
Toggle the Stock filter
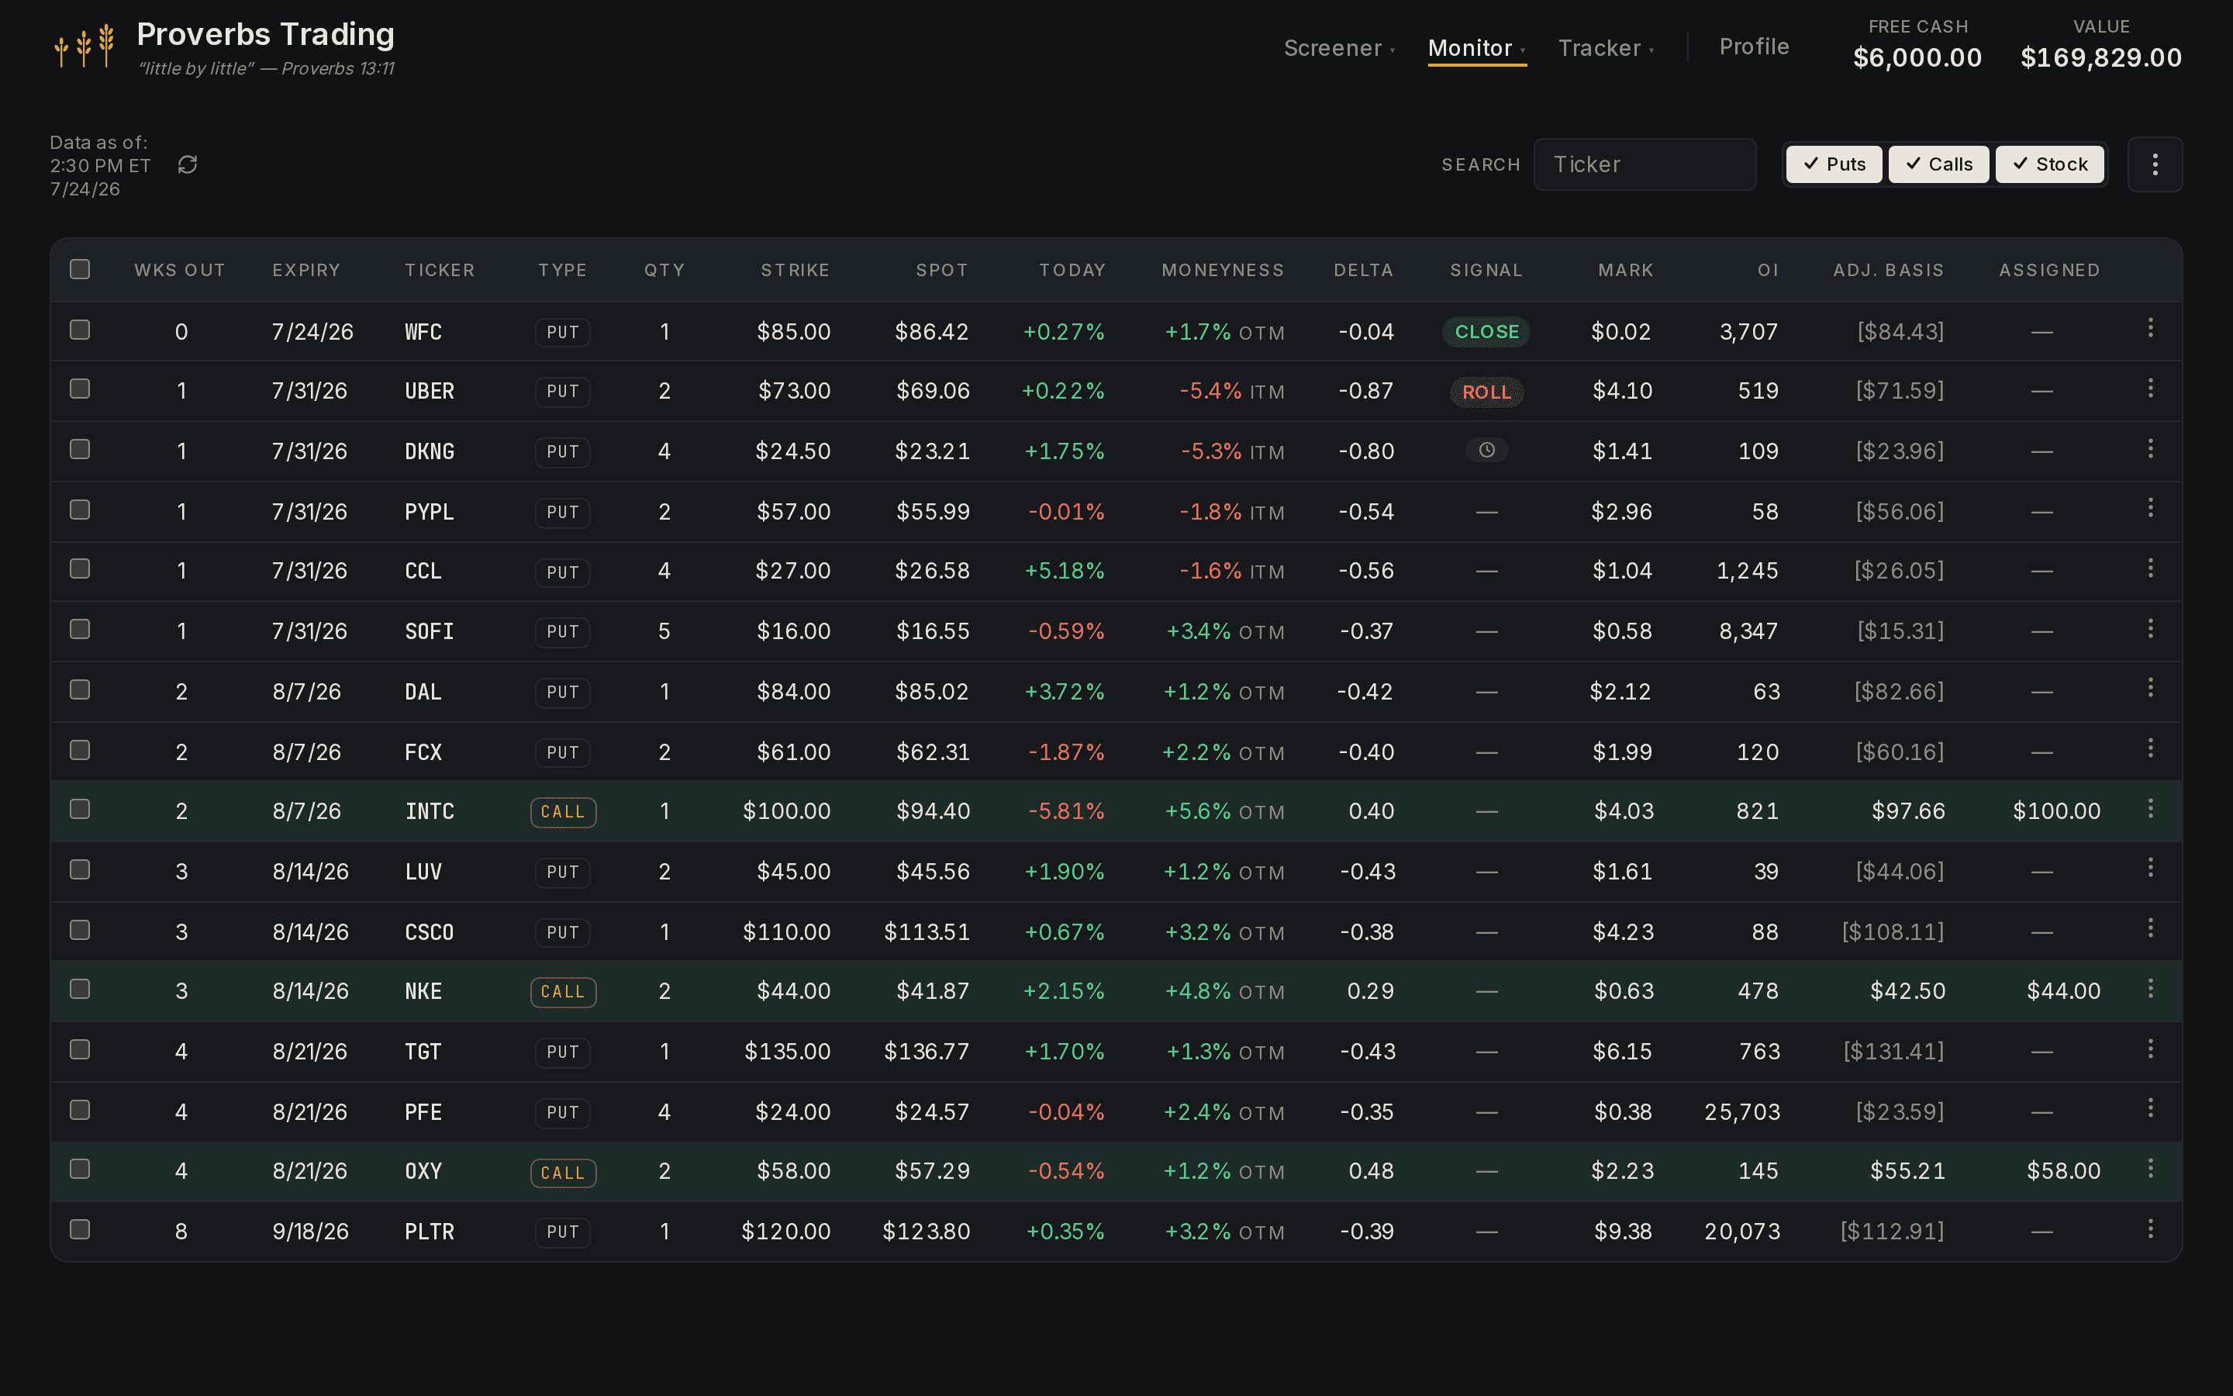tap(2049, 164)
